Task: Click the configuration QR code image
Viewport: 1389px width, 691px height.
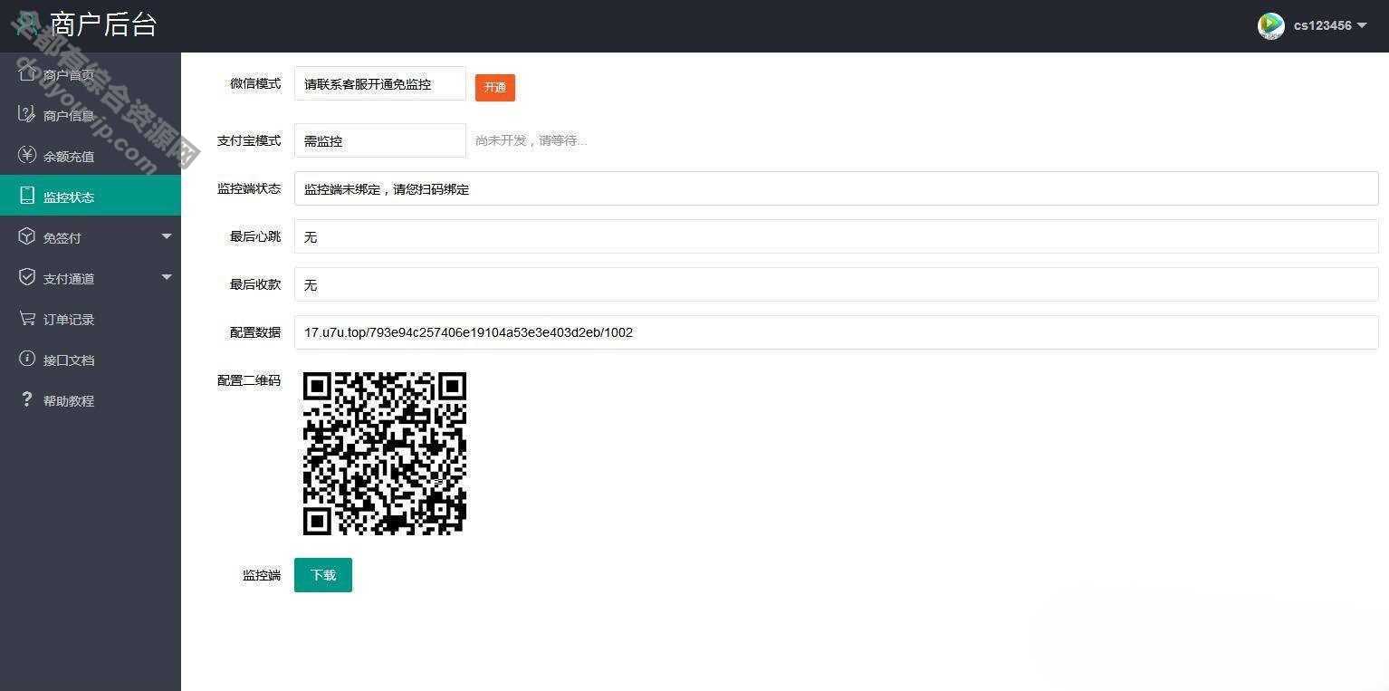Action: pyautogui.click(x=384, y=453)
